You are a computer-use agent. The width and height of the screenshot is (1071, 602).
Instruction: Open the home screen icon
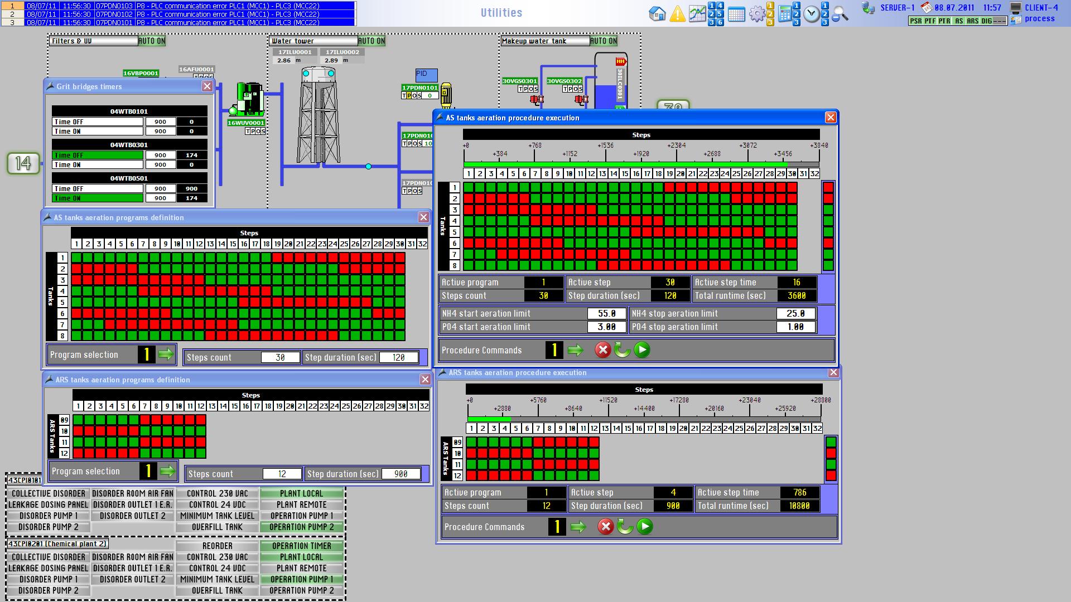[657, 13]
